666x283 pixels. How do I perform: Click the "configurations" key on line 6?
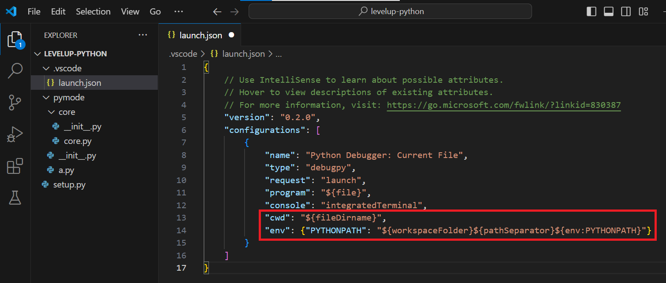265,130
